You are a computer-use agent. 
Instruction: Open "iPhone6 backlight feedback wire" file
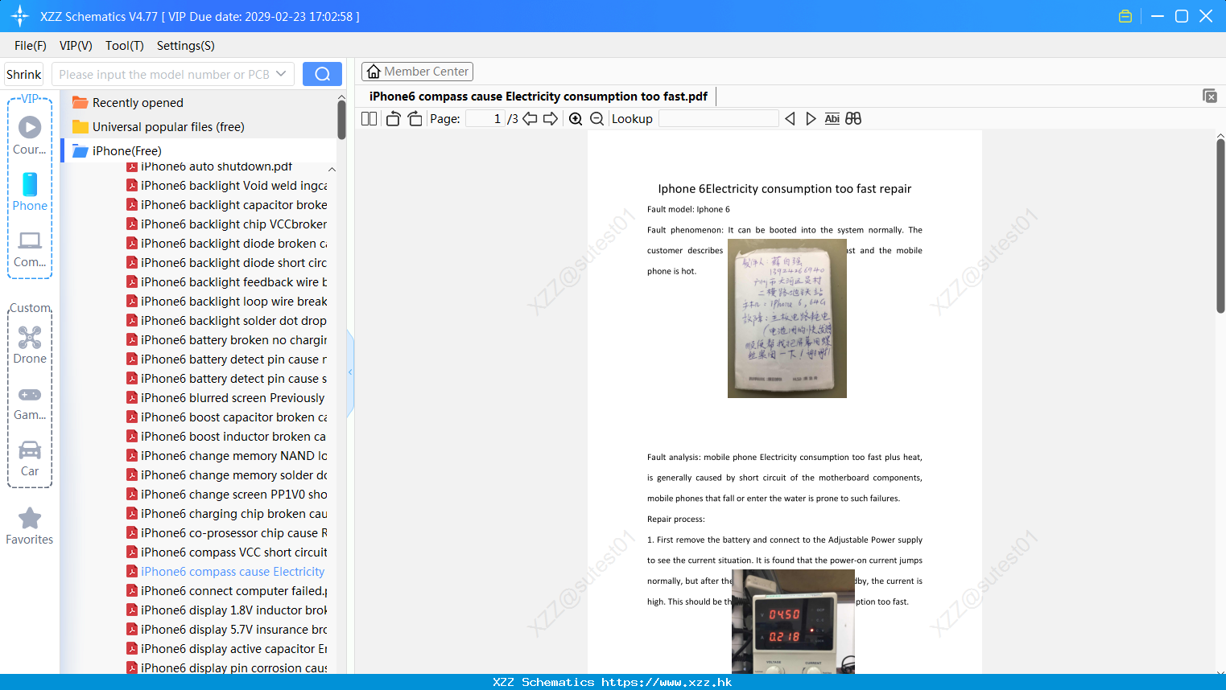click(x=227, y=282)
